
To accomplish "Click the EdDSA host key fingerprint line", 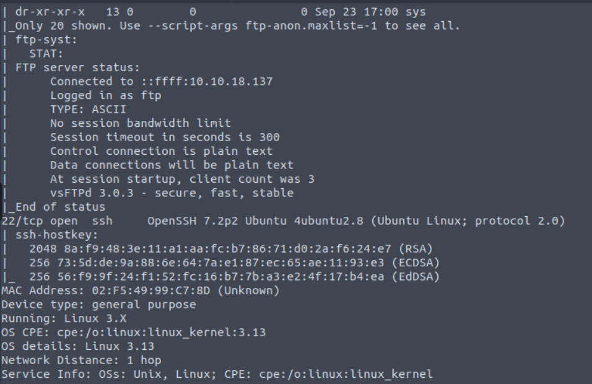I will (234, 276).
